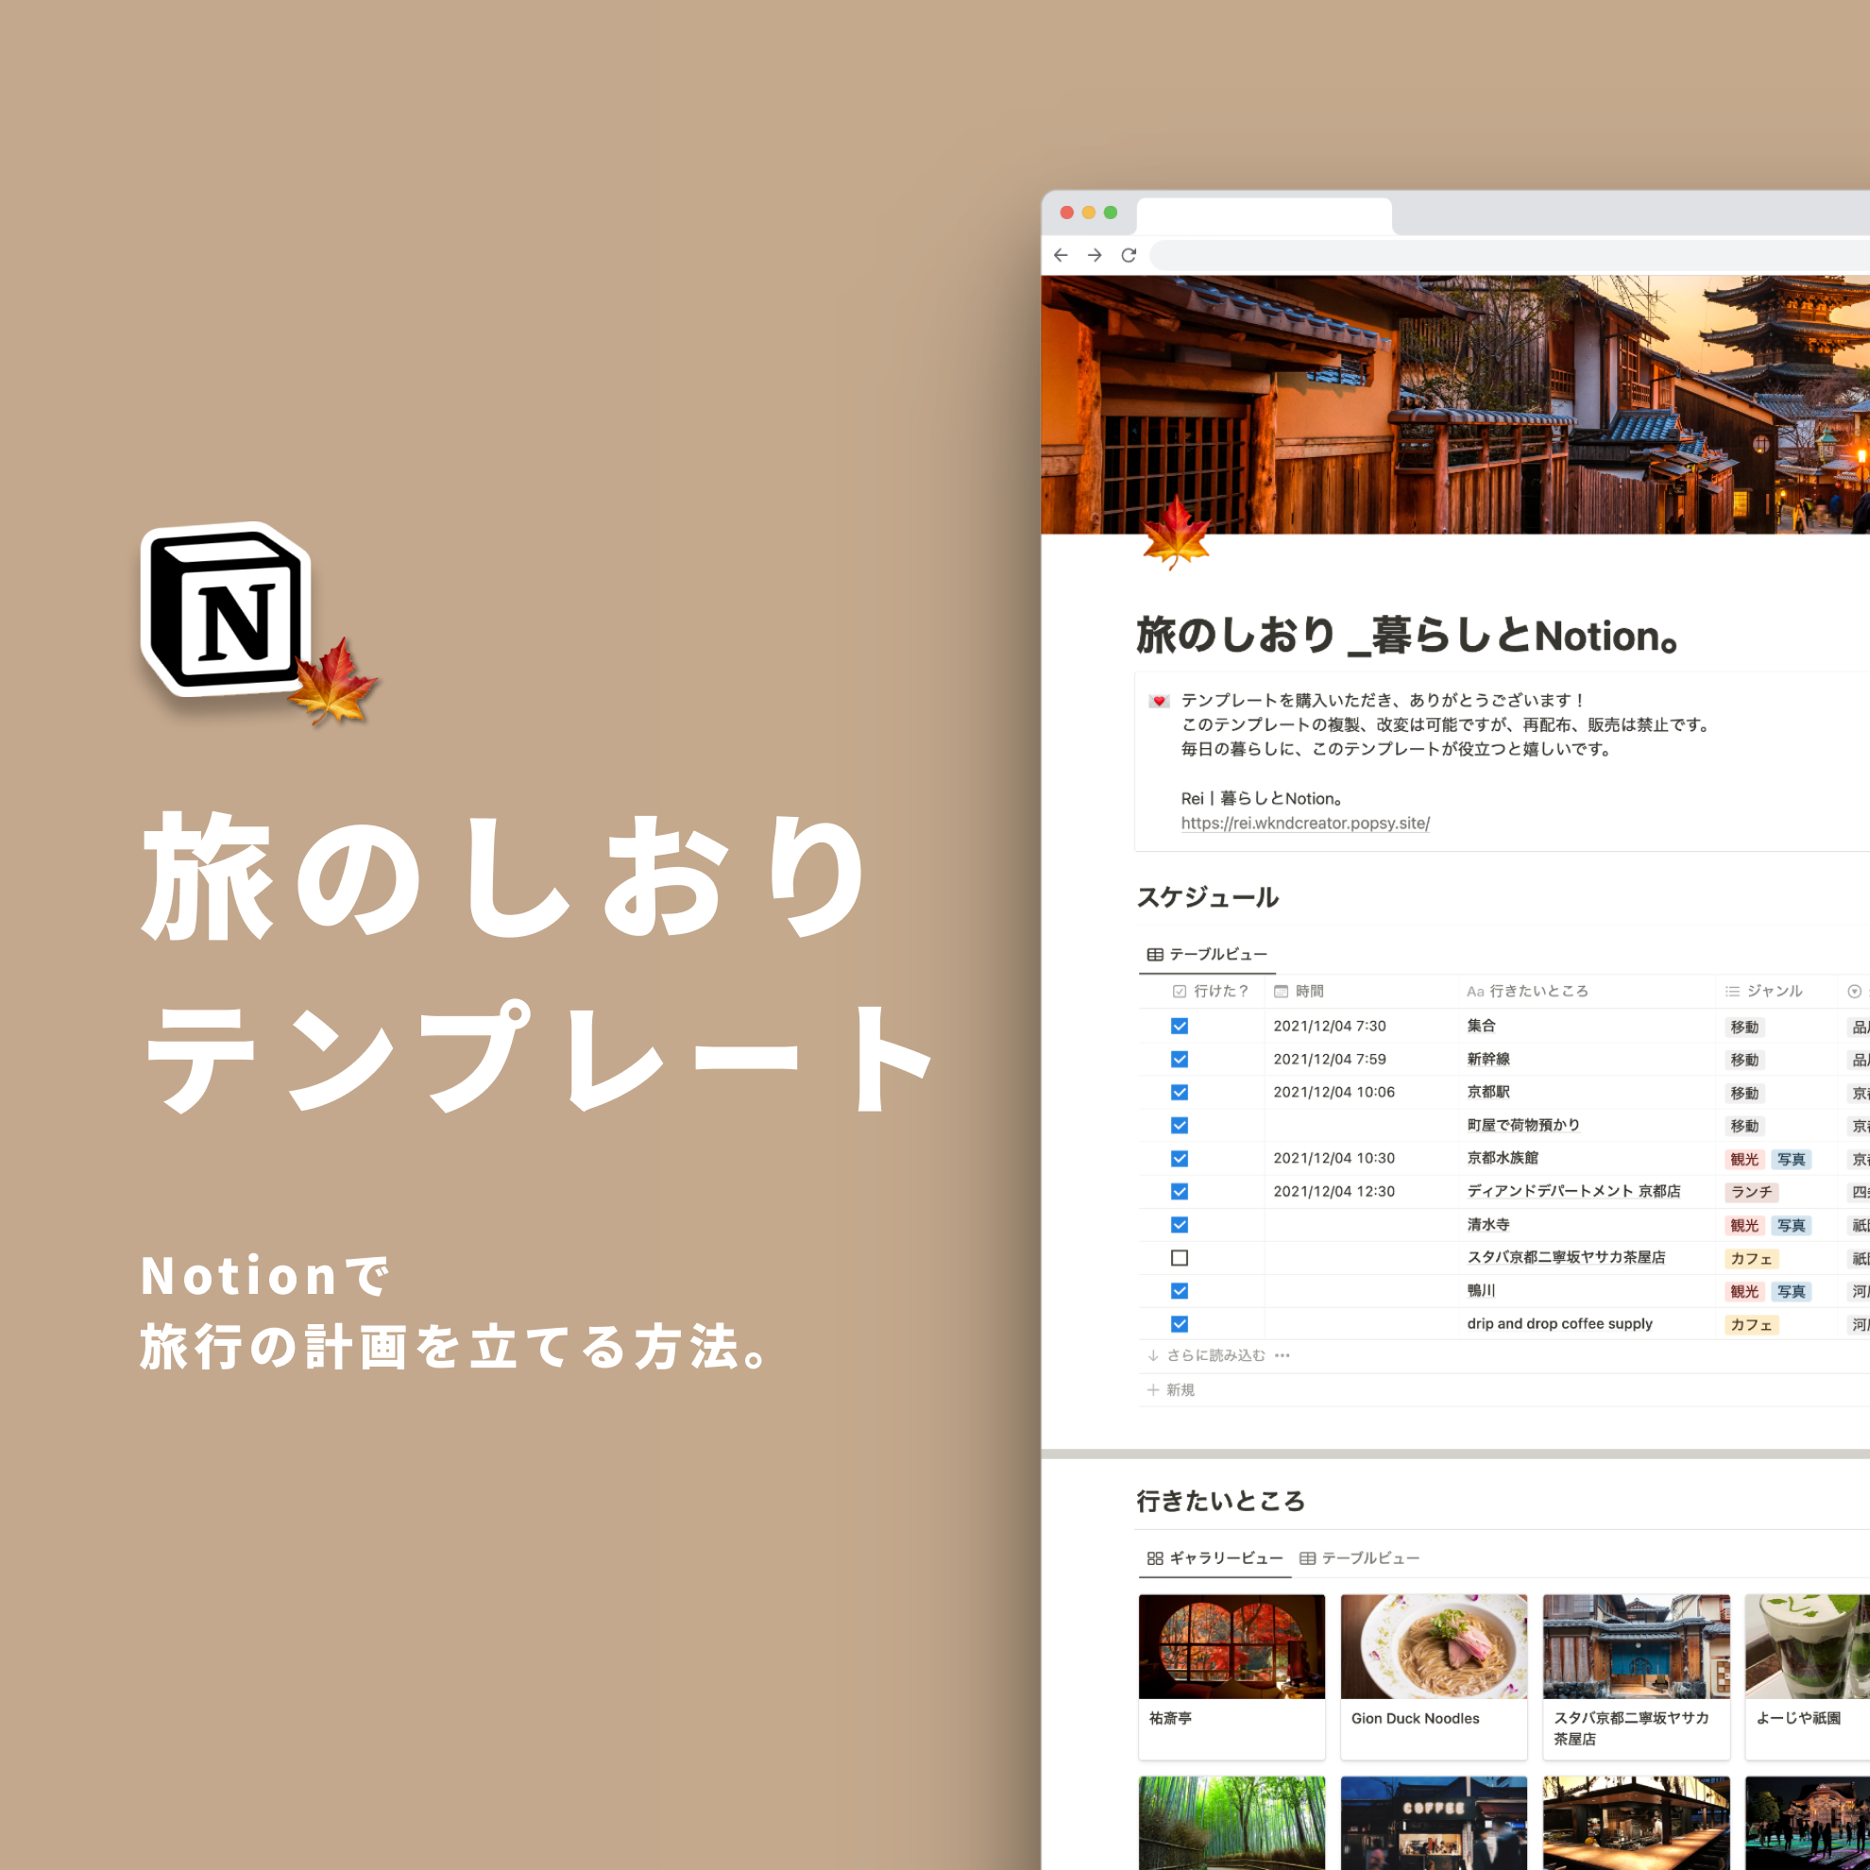Expand more rows with さらに読み込む

tap(1215, 1356)
